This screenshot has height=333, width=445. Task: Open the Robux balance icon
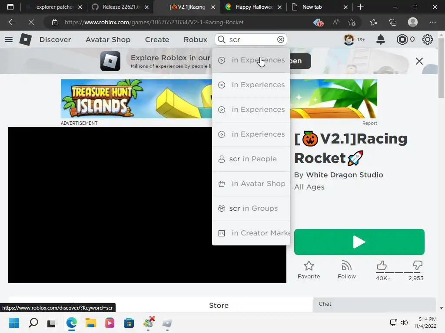click(402, 39)
